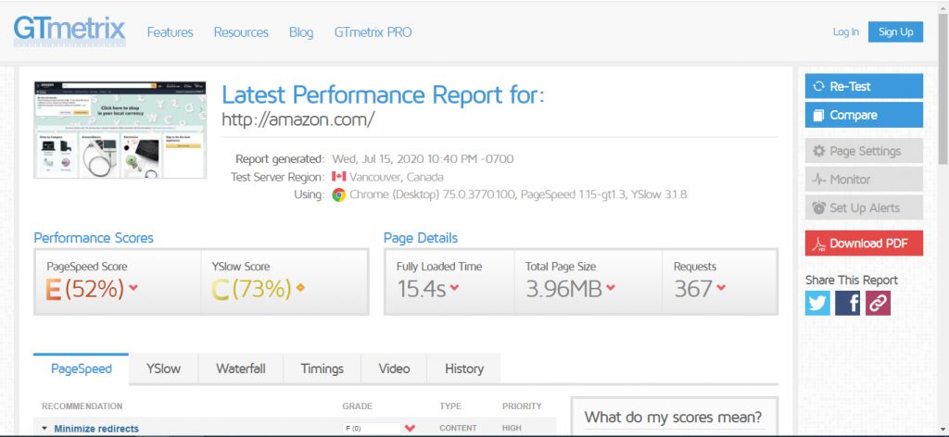Viewport: 949px width, 437px height.
Task: Click the report generated date text
Action: (423, 159)
